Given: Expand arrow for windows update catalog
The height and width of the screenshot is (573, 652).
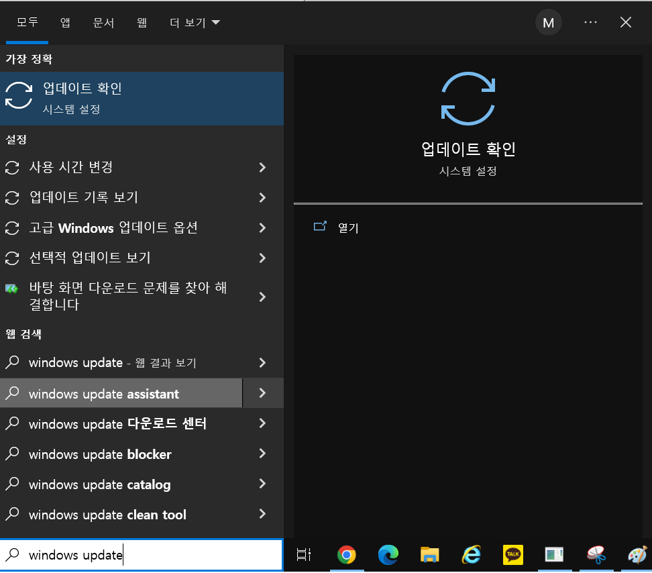Looking at the screenshot, I should (262, 484).
